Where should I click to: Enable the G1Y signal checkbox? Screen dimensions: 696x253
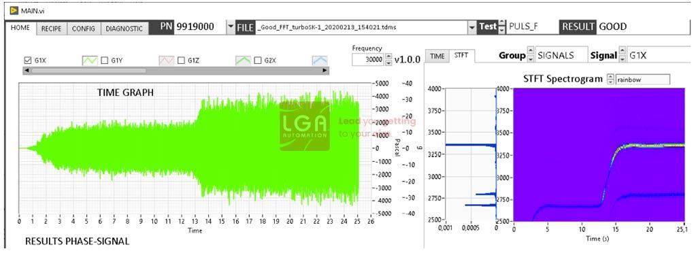pyautogui.click(x=104, y=61)
